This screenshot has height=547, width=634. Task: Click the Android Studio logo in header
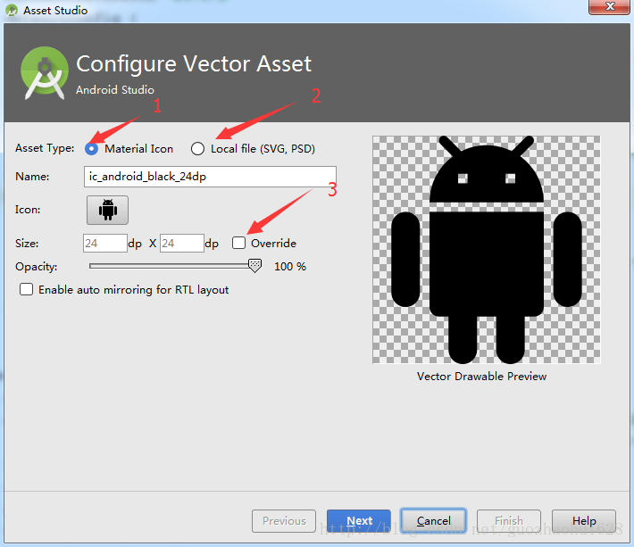tap(45, 72)
